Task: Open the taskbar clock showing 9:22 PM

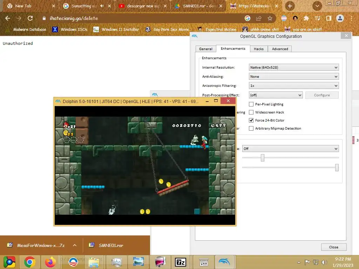Action: click(343, 262)
